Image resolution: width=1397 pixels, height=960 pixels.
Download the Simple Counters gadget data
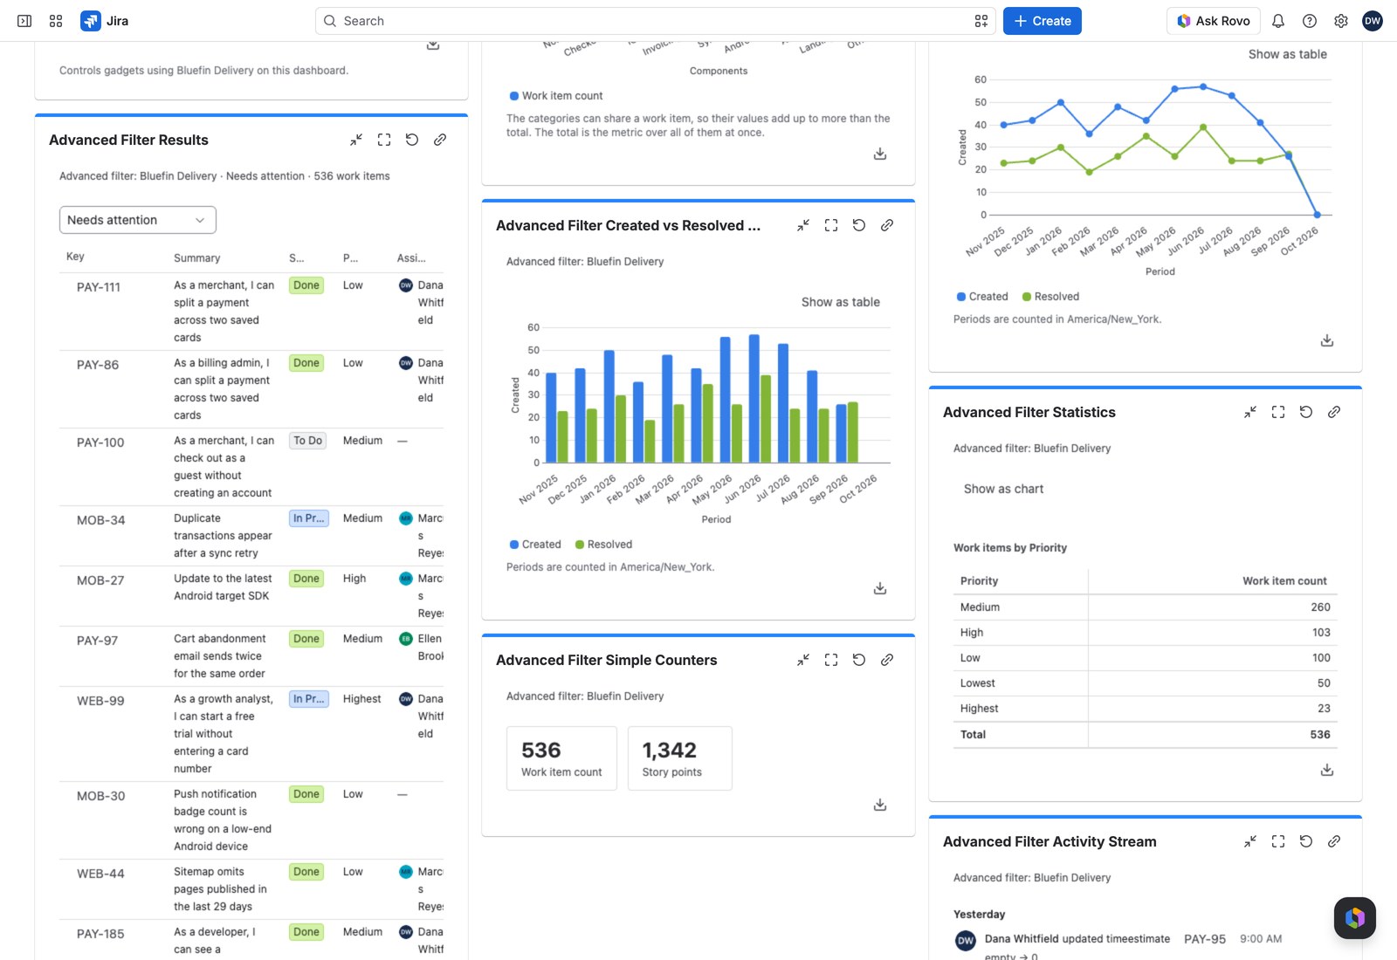point(880,805)
